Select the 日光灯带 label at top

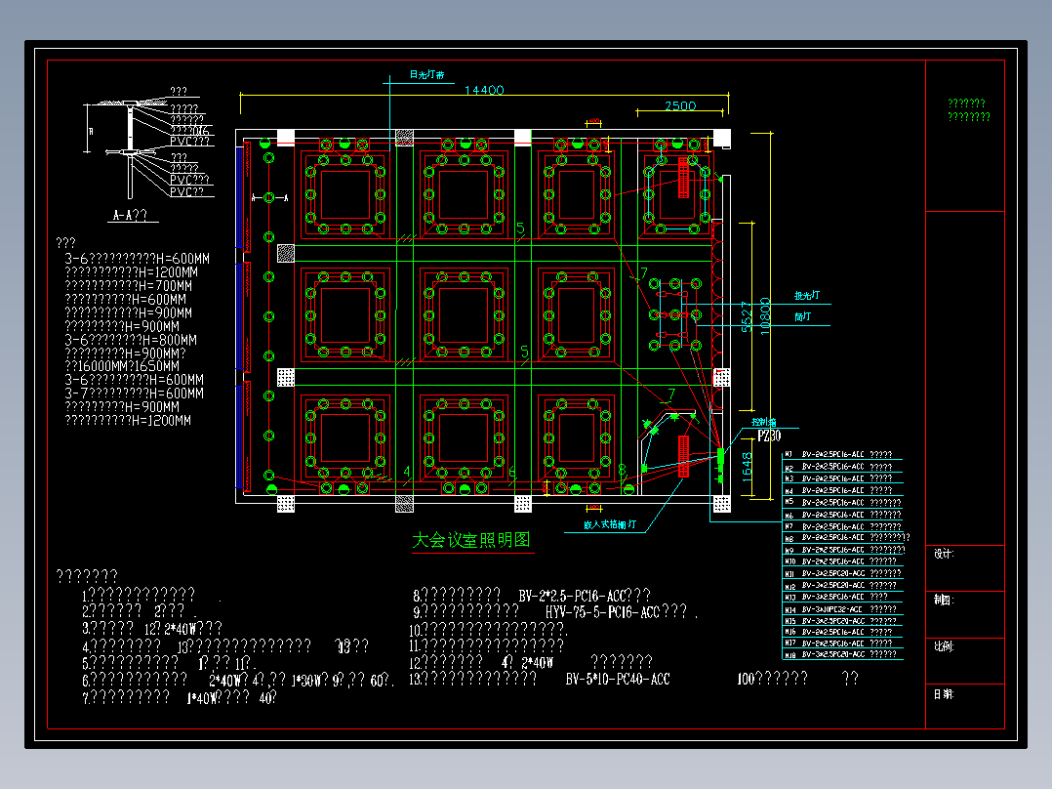[x=426, y=74]
